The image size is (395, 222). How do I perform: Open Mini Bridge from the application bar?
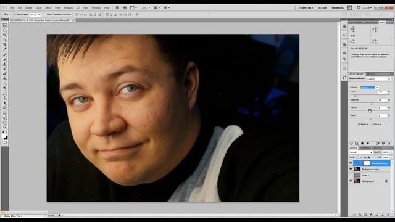[125, 8]
